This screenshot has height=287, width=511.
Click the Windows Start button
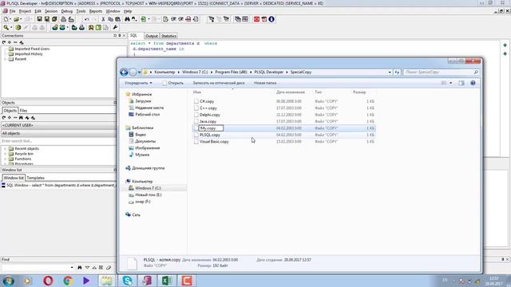(x=8, y=281)
